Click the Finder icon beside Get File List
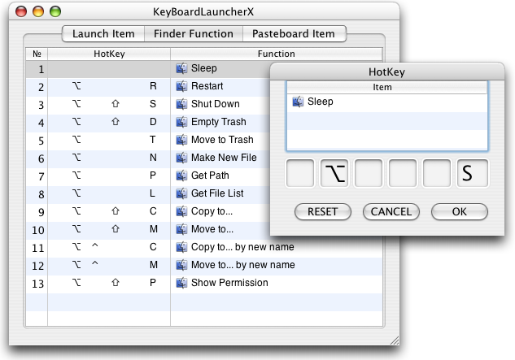This screenshot has height=360, width=515. pos(181,193)
